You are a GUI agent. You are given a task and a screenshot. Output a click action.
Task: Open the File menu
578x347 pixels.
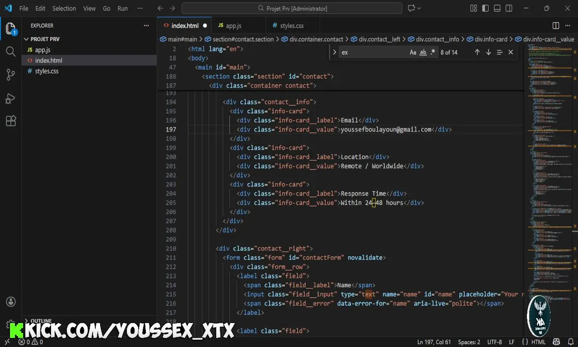click(24, 8)
